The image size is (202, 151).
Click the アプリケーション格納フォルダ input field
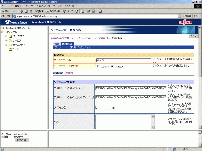pos(131,88)
